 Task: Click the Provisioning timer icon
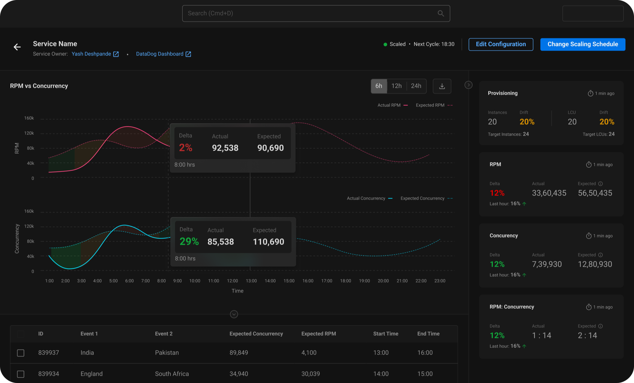tap(591, 93)
